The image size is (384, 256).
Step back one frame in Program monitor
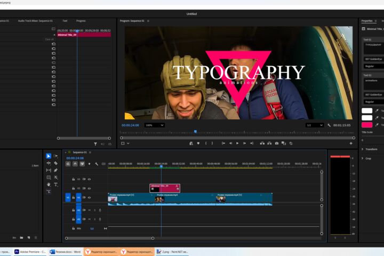click(230, 143)
